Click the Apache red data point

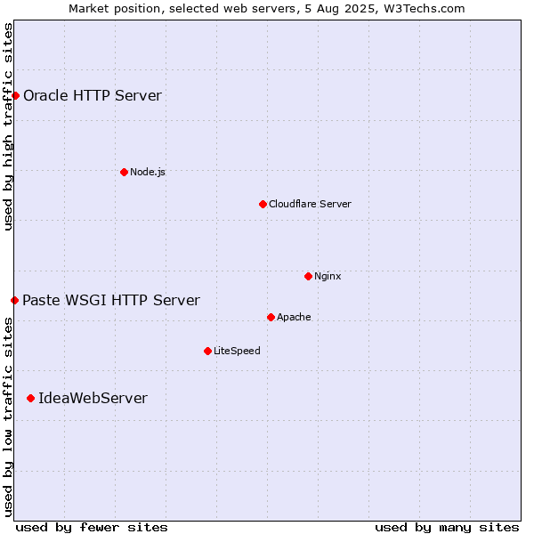271,318
